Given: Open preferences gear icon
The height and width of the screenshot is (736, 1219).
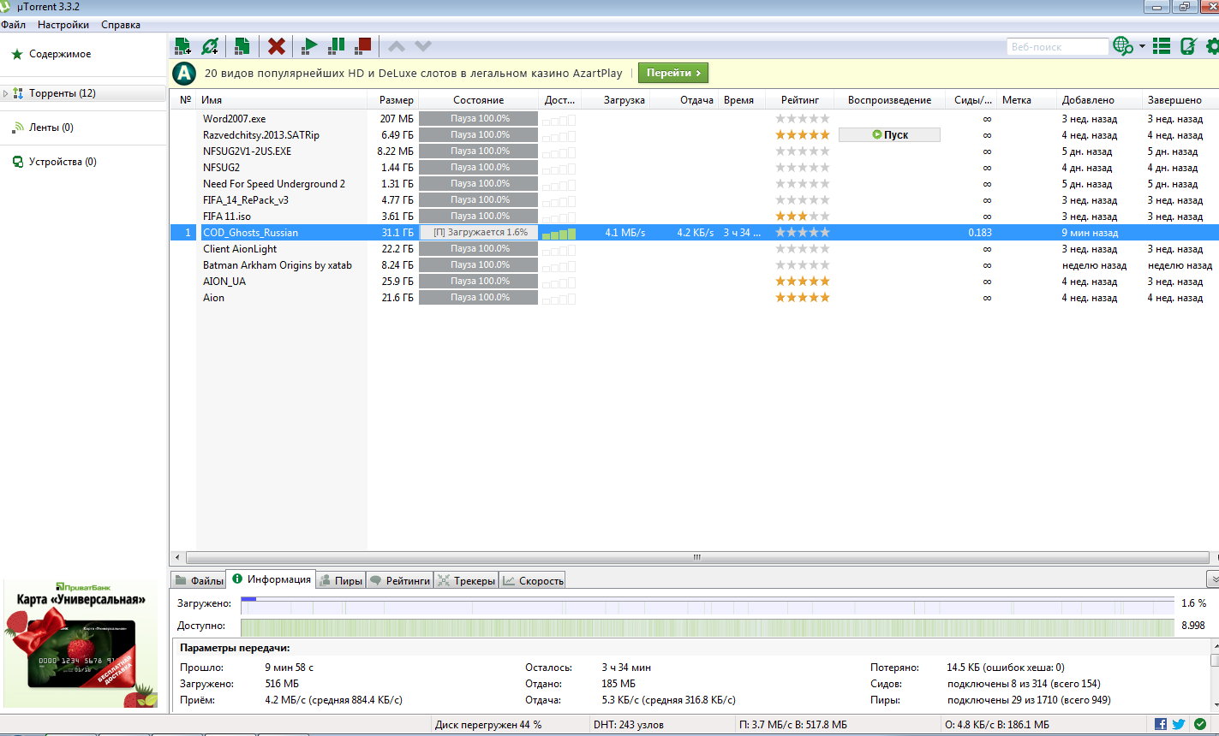Looking at the screenshot, I should point(1212,46).
